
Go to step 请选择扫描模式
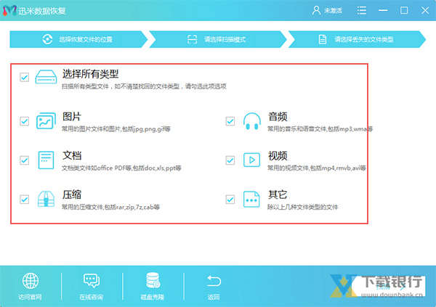click(x=218, y=39)
